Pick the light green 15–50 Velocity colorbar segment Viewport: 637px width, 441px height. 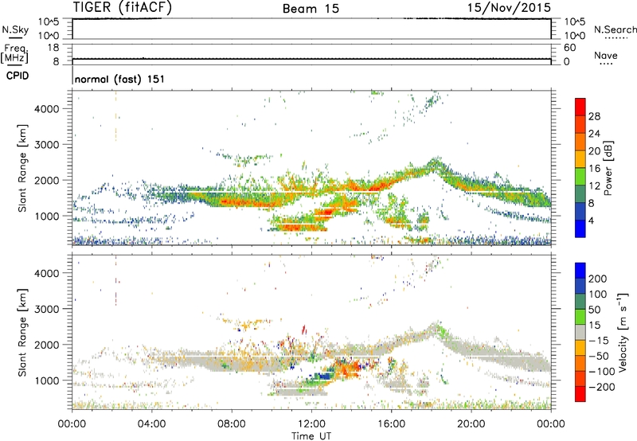click(580, 317)
